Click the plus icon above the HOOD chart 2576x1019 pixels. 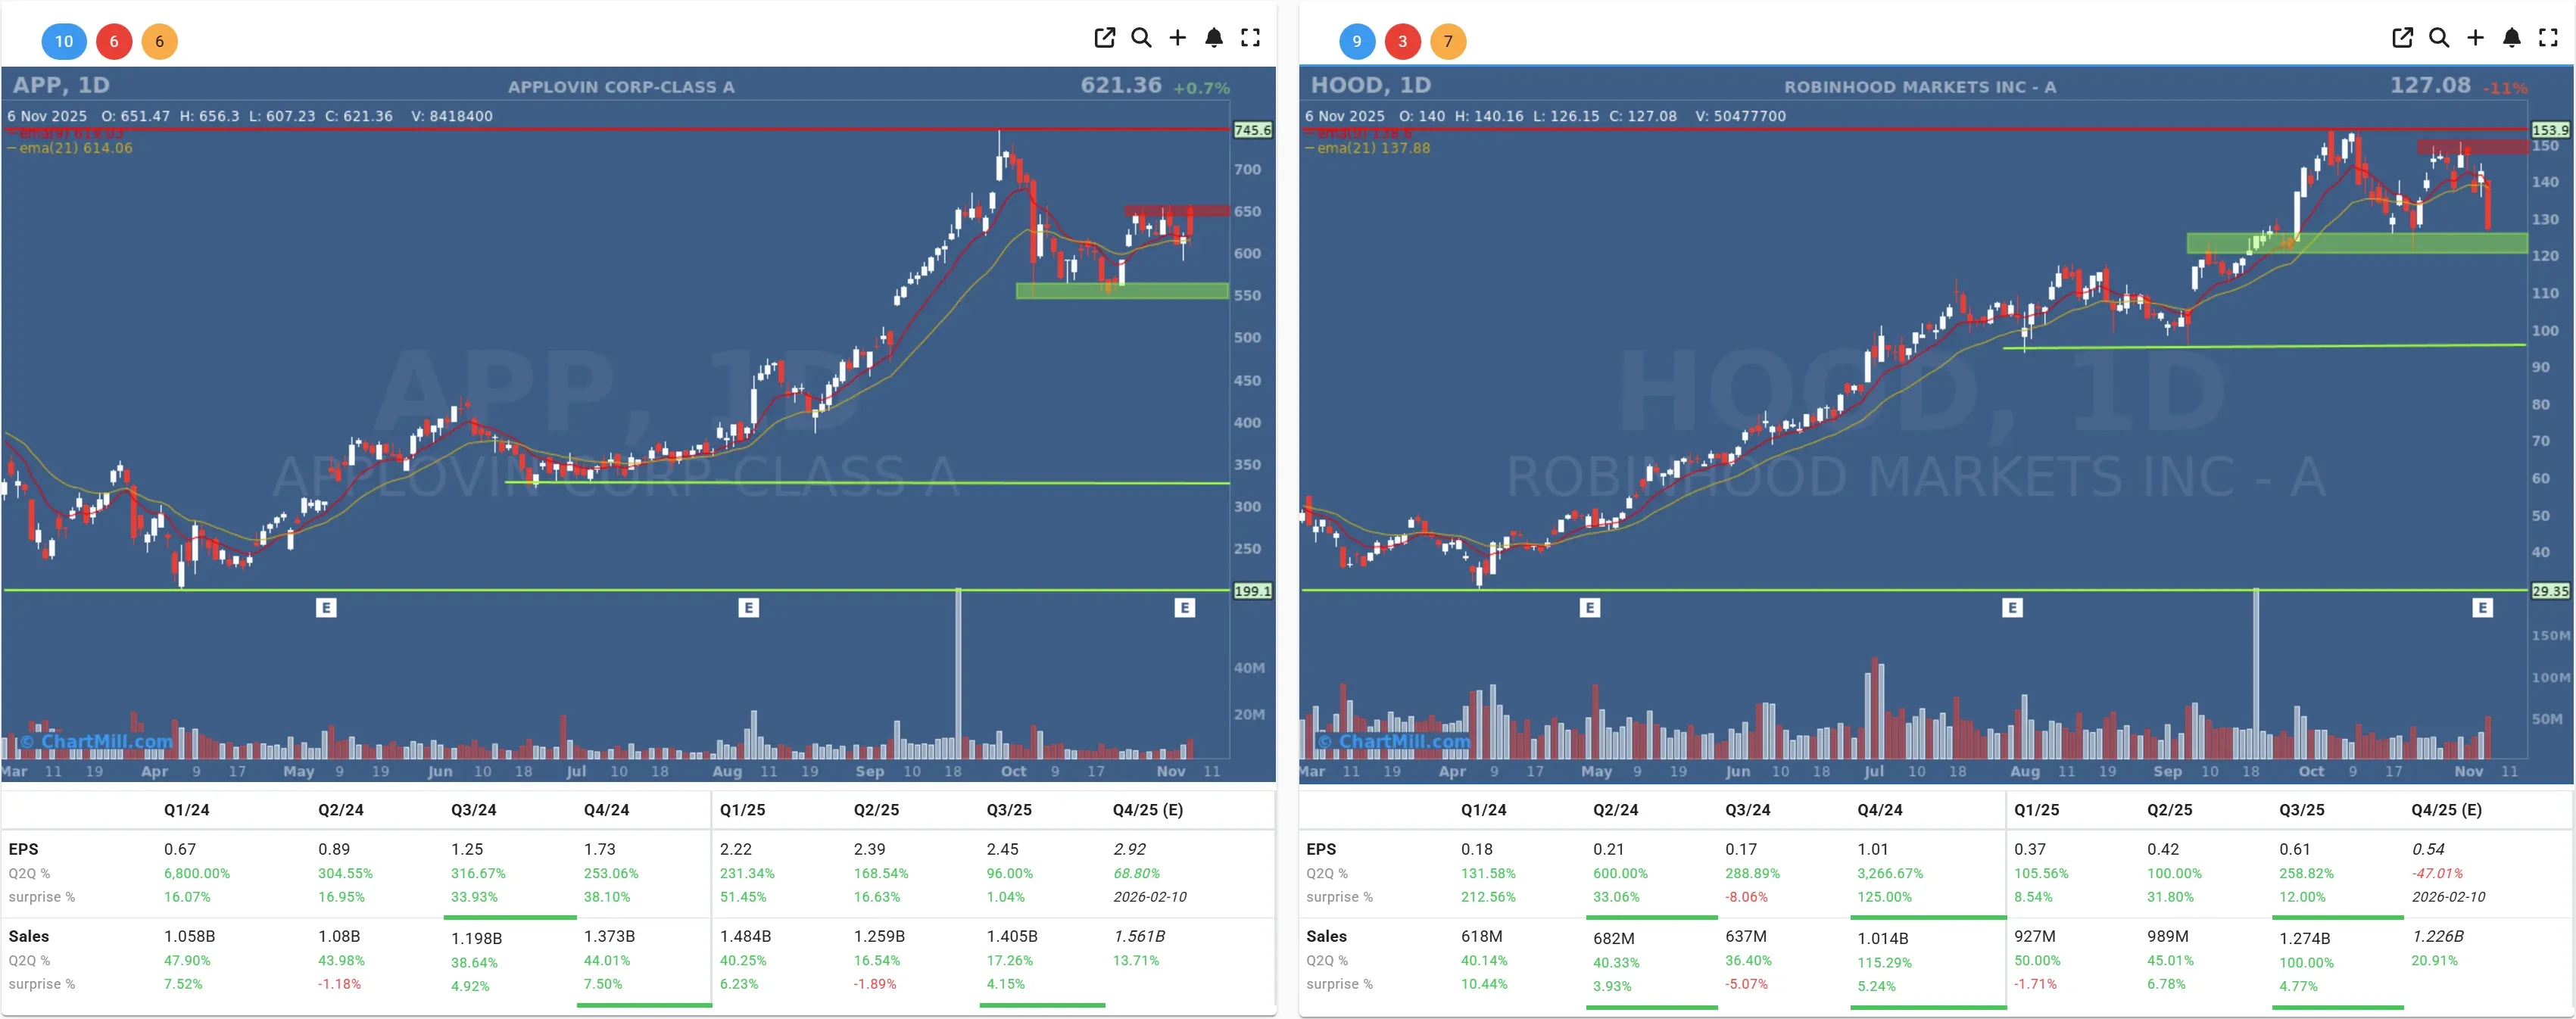2475,38
